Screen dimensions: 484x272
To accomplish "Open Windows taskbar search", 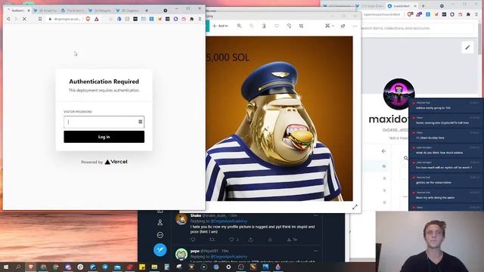I will point(18,267).
